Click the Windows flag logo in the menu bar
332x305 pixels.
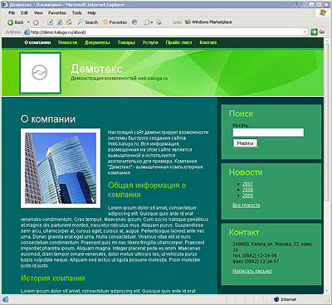tap(323, 12)
